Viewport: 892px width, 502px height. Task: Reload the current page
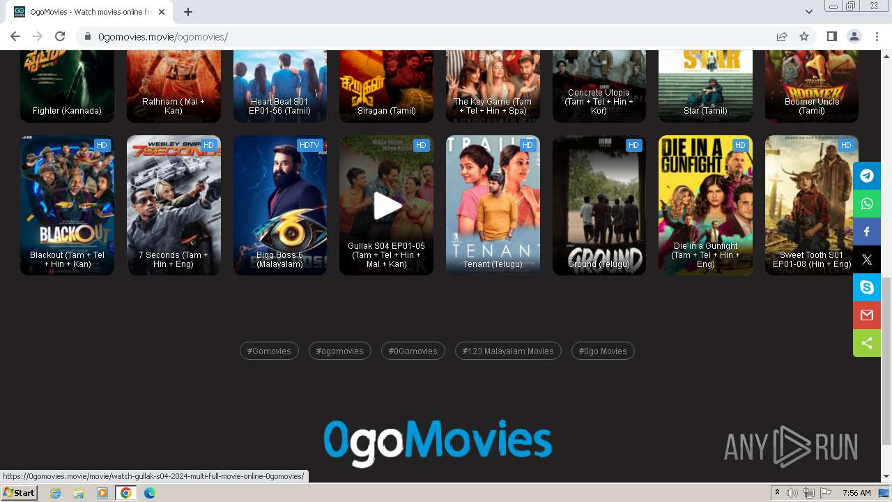click(x=60, y=36)
